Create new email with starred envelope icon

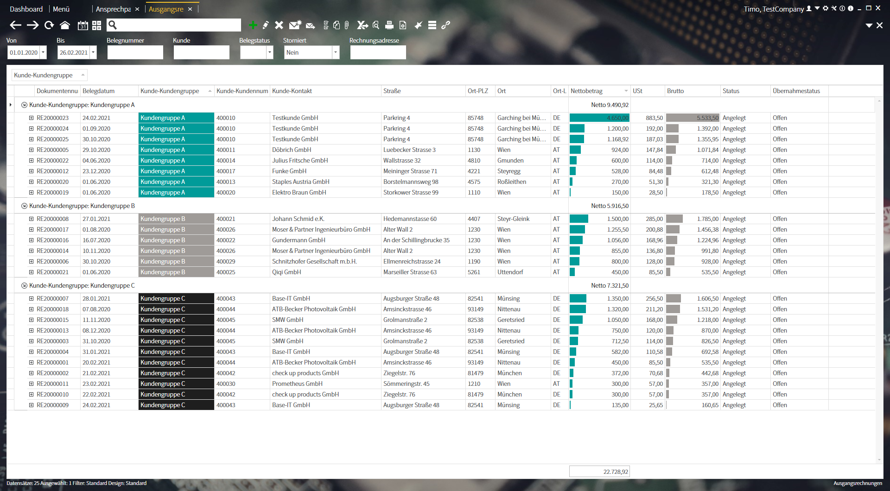tap(295, 25)
